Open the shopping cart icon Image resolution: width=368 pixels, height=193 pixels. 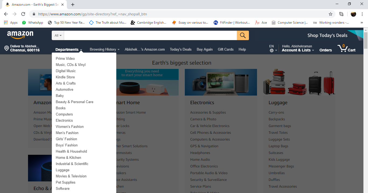click(343, 48)
